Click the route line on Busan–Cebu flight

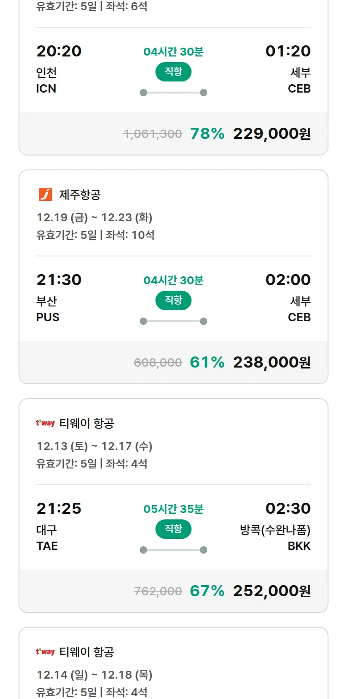coord(173,321)
